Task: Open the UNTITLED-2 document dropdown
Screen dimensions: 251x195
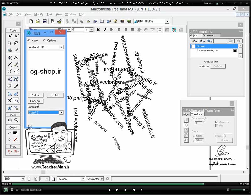Action: (x=167, y=21)
